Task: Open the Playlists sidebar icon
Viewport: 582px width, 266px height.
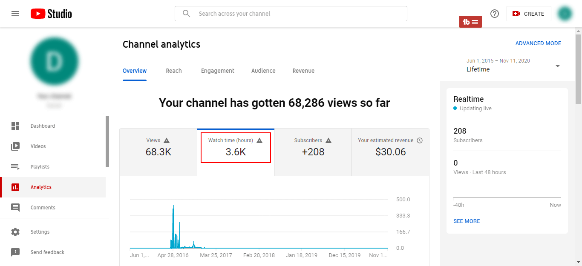Action: point(15,167)
